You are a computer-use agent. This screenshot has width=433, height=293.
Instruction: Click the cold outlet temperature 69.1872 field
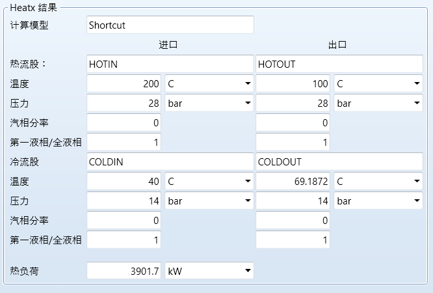(x=293, y=182)
